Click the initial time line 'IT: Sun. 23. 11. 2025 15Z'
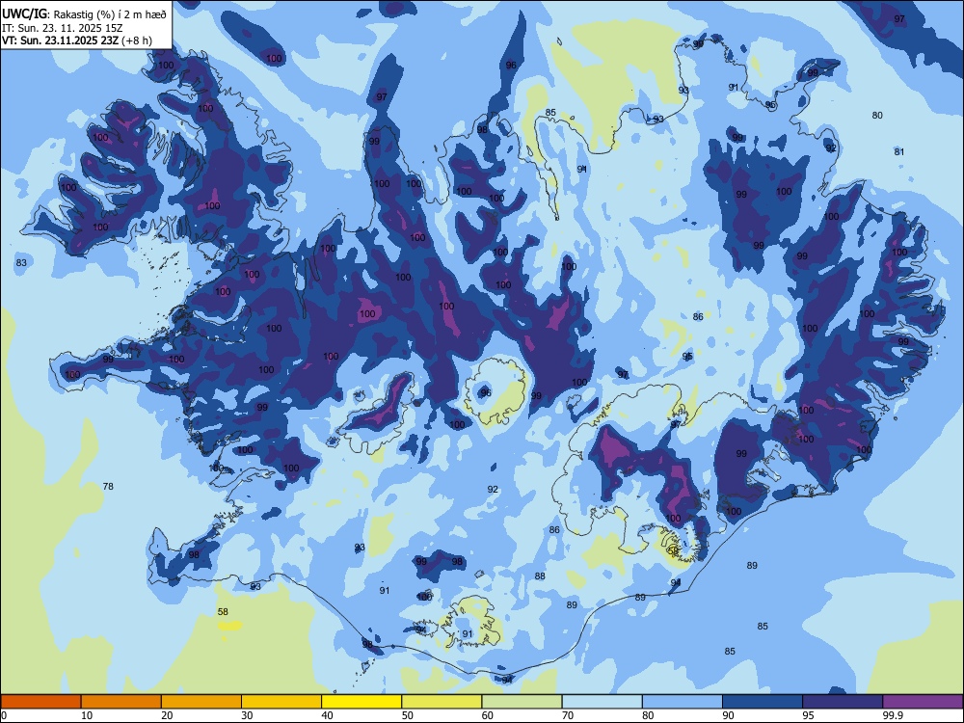The height and width of the screenshot is (723, 964). click(x=62, y=28)
